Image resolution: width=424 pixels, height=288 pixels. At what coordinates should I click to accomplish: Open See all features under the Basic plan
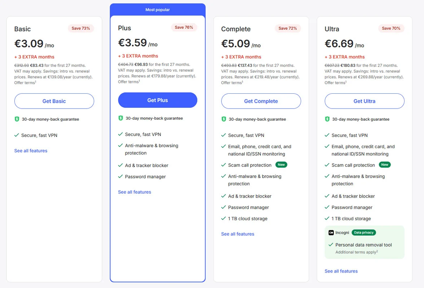[31, 151]
